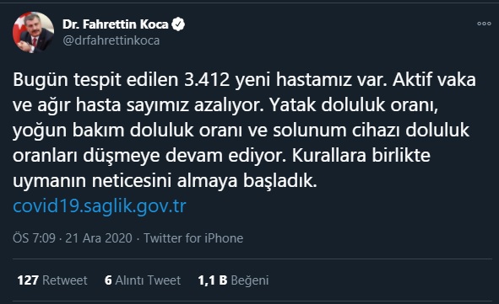This screenshot has width=499, height=304.
Task: Open the Dr. Fahrettin Koca display name
Action: (115, 24)
